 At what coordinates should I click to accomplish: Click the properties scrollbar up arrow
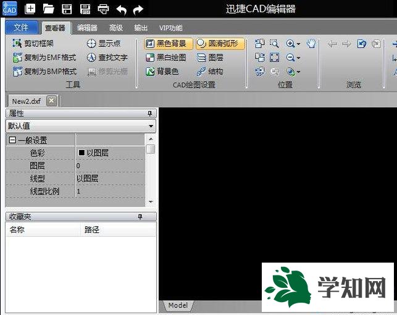point(151,139)
